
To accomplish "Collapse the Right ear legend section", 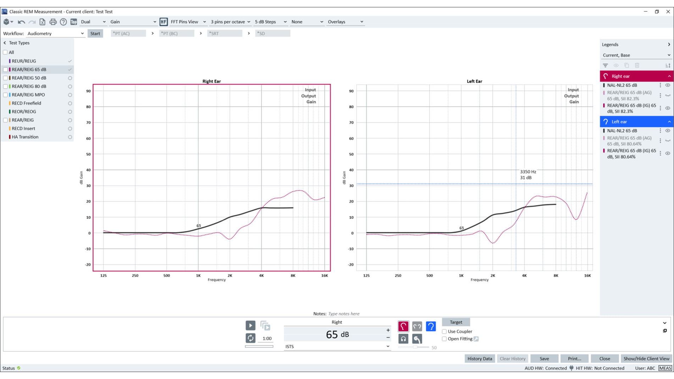I will coord(669,76).
